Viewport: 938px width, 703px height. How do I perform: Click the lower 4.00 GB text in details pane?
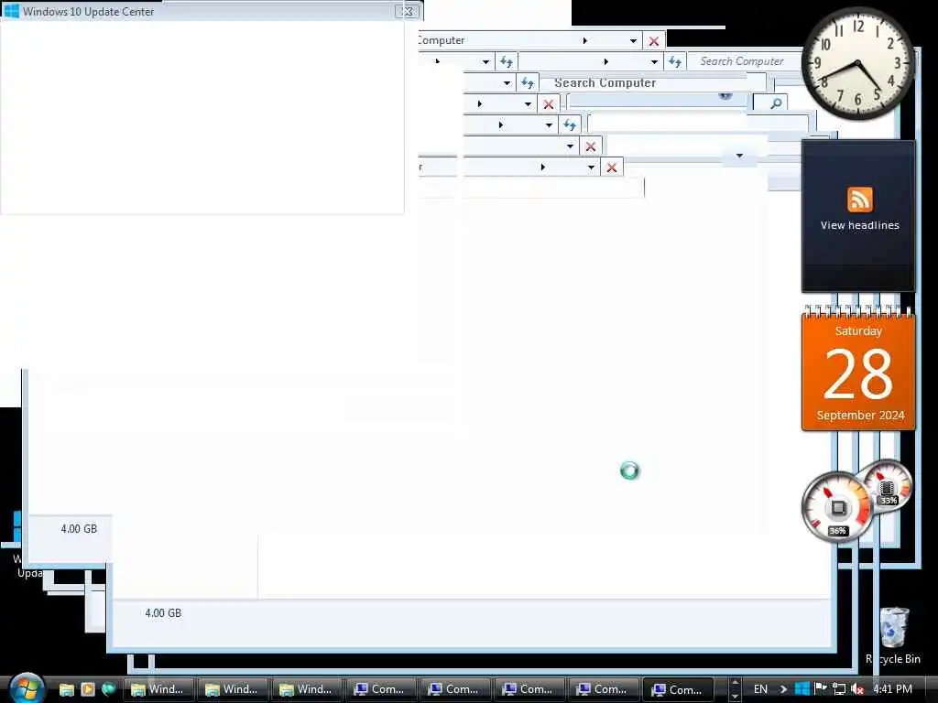163,612
